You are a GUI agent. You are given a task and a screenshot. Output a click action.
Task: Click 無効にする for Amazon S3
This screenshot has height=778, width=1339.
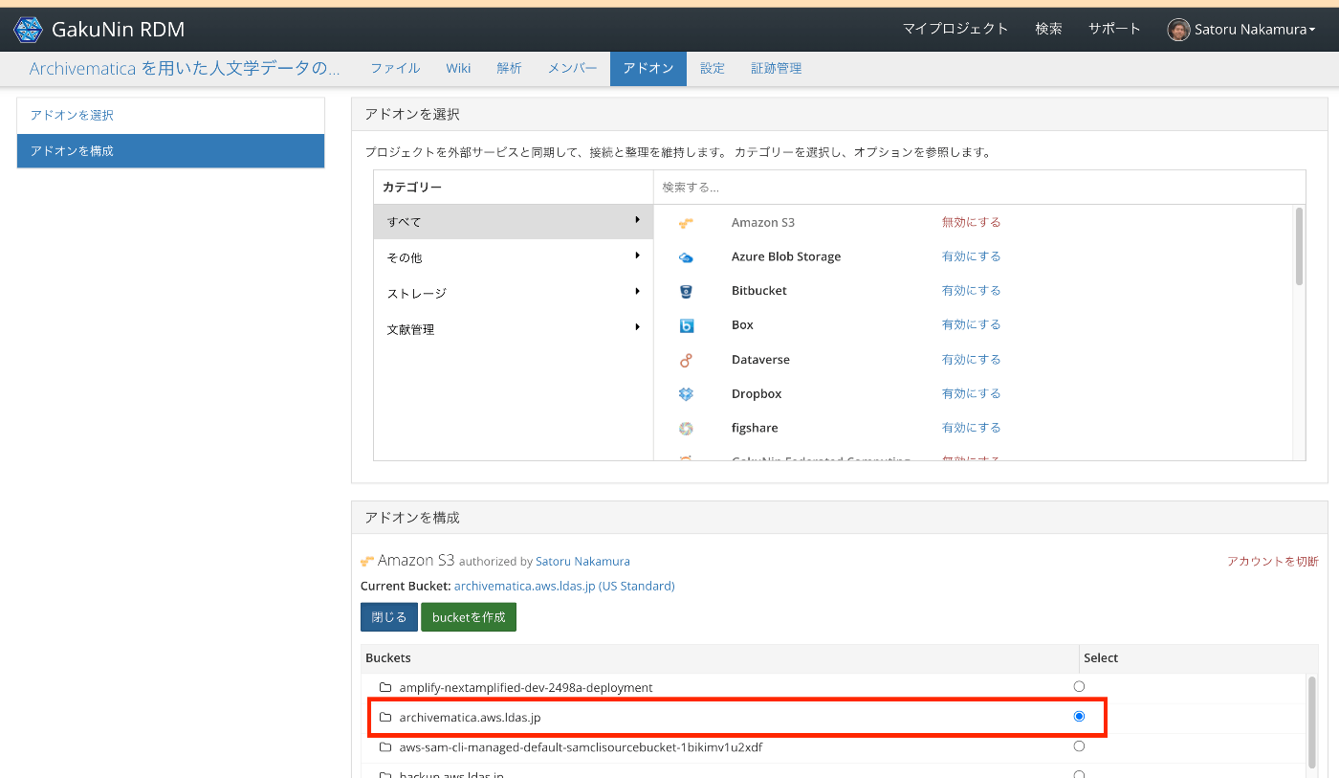coord(971,222)
